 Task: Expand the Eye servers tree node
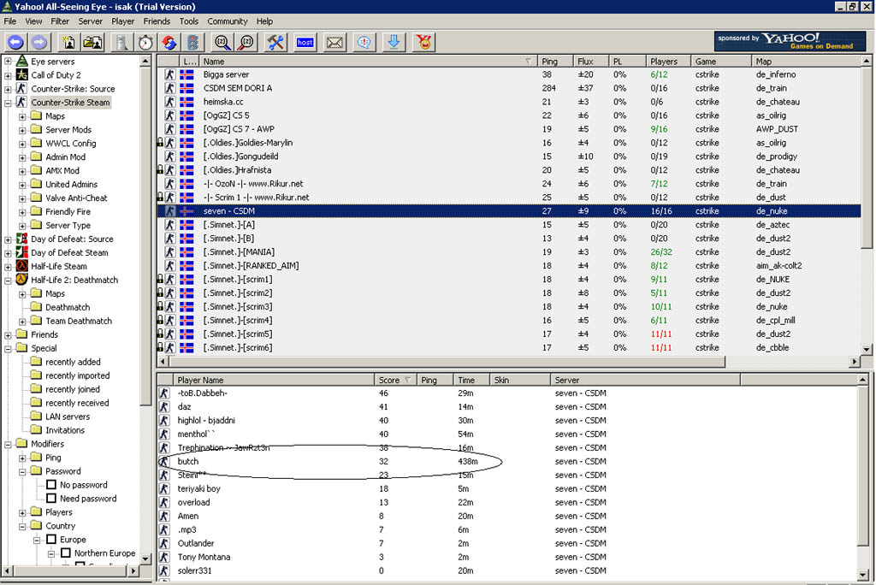(8, 61)
